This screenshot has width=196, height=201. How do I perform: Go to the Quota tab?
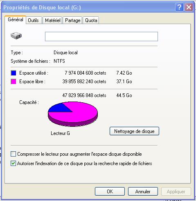point(91,20)
